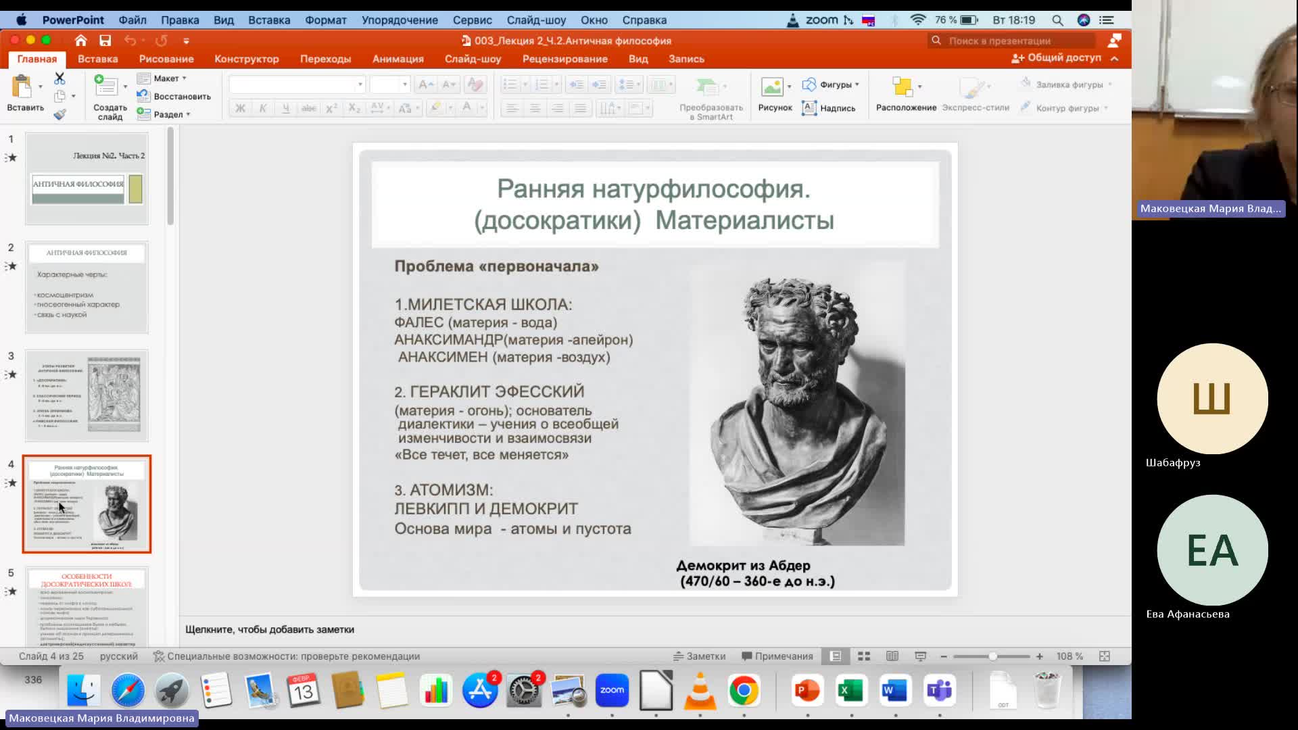Open Safari compass icon in Dock
Viewport: 1298px width, 730px height.
tap(128, 690)
